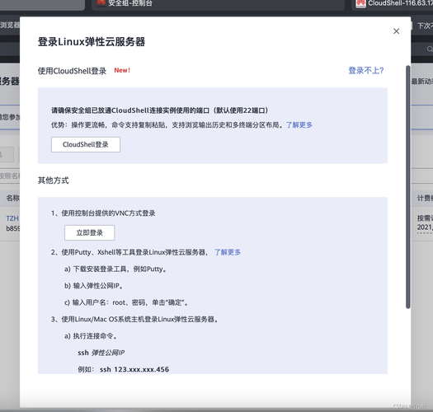
Task: Click the Huawei icon on CloudShell tab
Action: click(360, 3)
